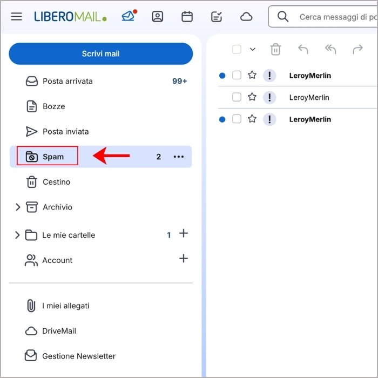378x378 pixels.
Task: Open DriveMail link in sidebar
Action: 59,331
